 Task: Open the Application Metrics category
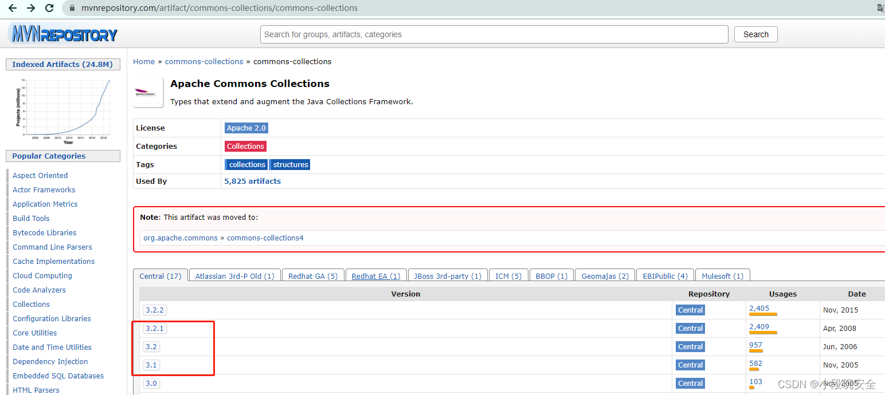[x=45, y=204]
